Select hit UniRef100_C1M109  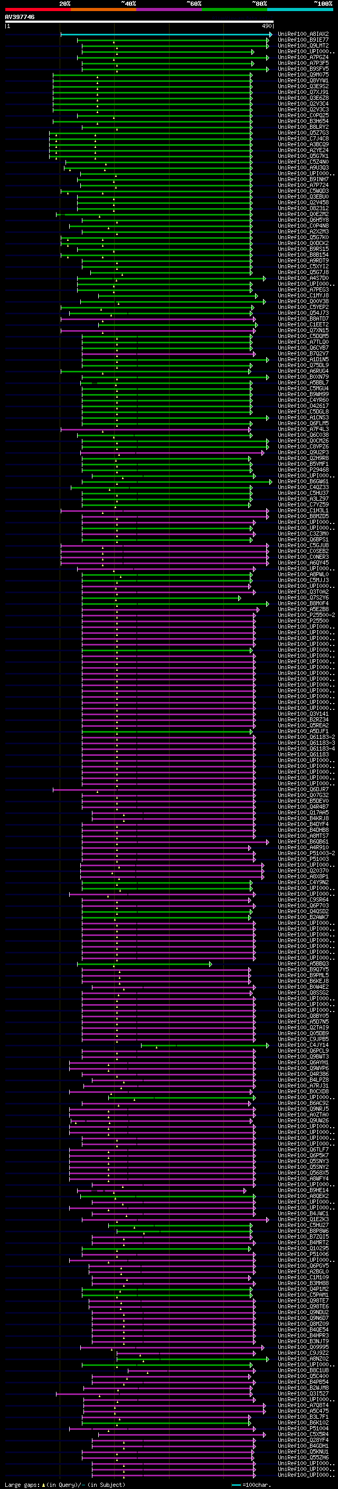(303, 1277)
